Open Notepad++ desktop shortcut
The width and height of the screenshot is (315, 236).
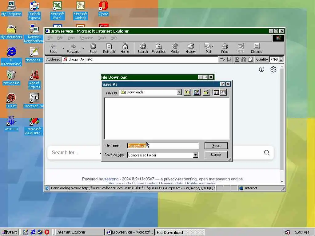34,55
